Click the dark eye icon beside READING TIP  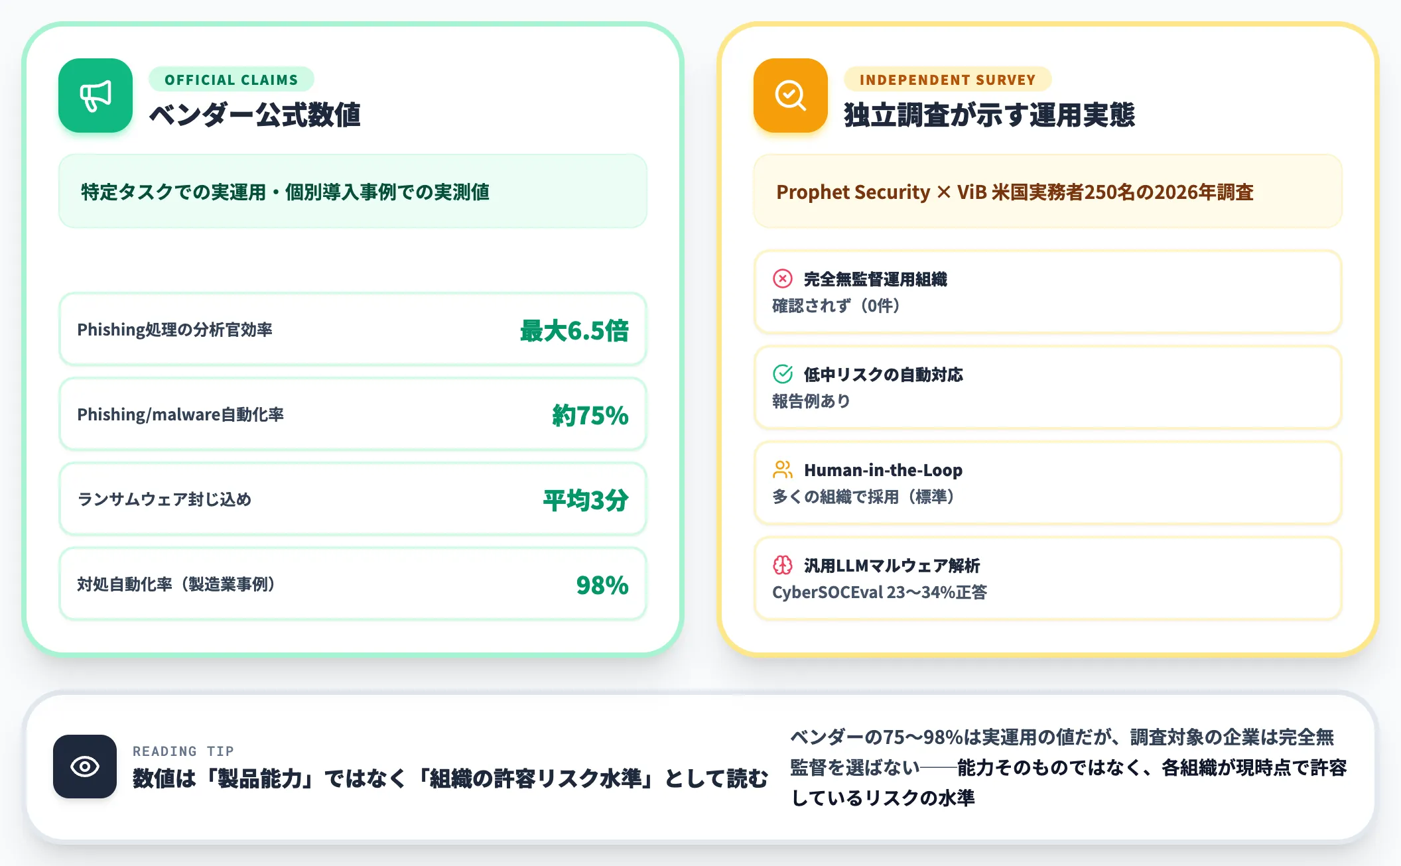coord(85,767)
